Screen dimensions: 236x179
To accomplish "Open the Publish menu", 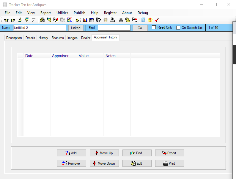I will click(79, 13).
